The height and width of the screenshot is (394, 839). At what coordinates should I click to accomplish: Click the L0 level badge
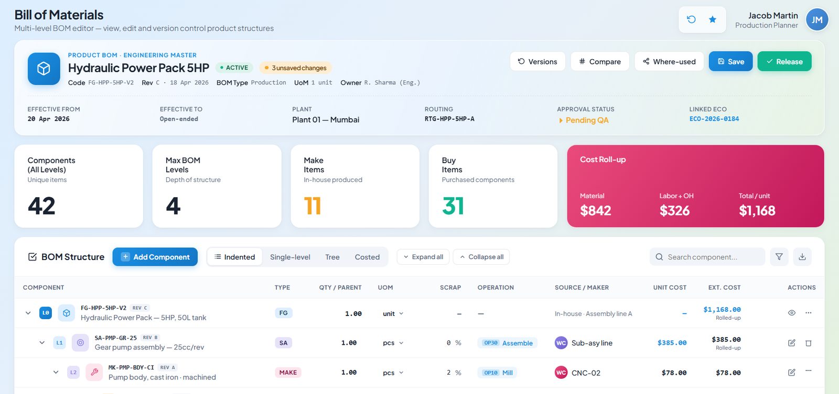[x=46, y=313]
